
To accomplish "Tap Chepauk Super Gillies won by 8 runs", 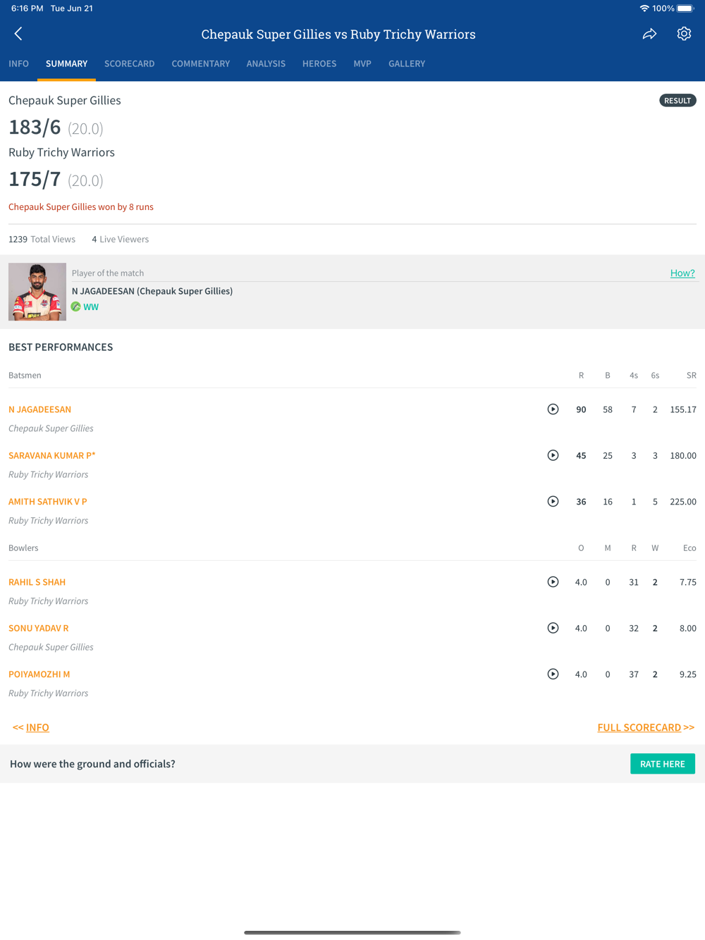I will click(x=81, y=207).
